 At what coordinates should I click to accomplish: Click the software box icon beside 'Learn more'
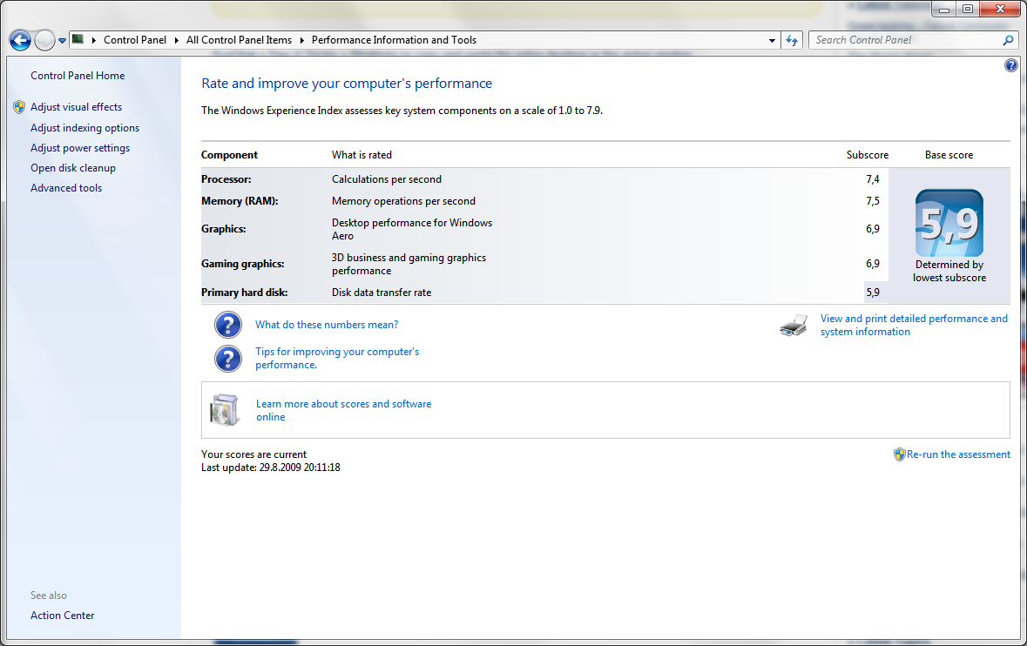(224, 410)
